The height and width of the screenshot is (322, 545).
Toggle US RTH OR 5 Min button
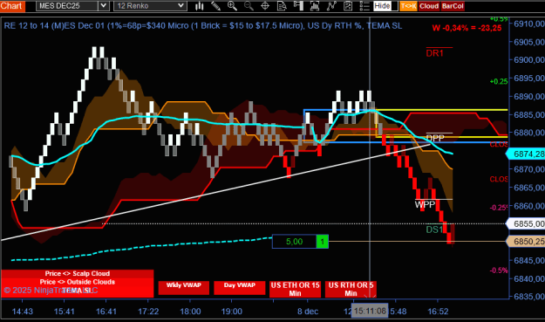coord(351,290)
